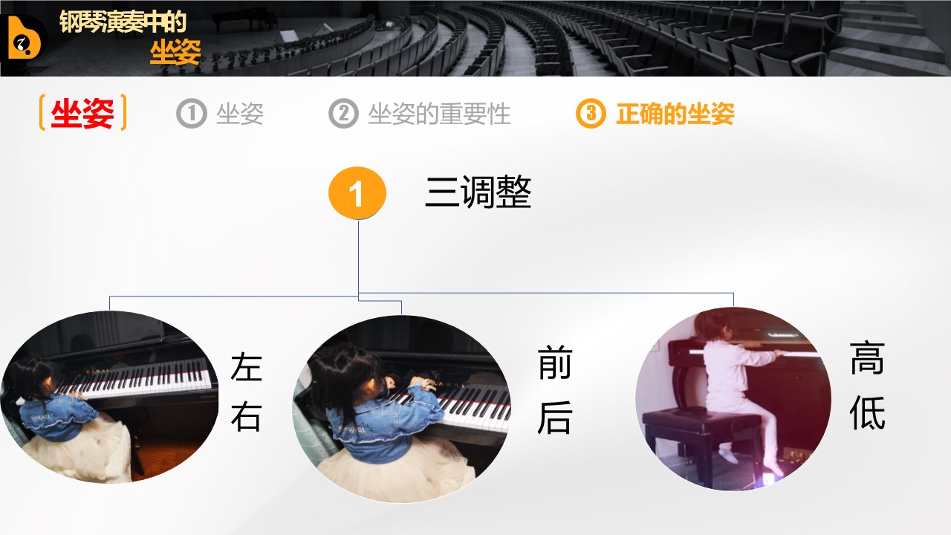Viewport: 951px width, 535px height.
Task: Click the orange logo icon at top-left
Action: click(28, 38)
